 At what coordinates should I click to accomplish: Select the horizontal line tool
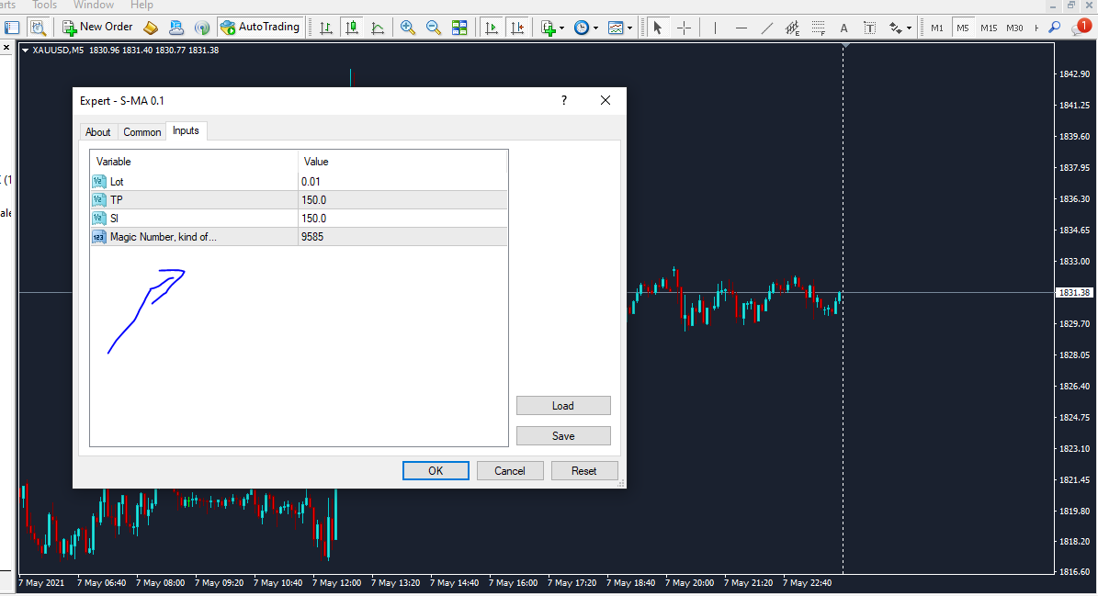point(741,28)
